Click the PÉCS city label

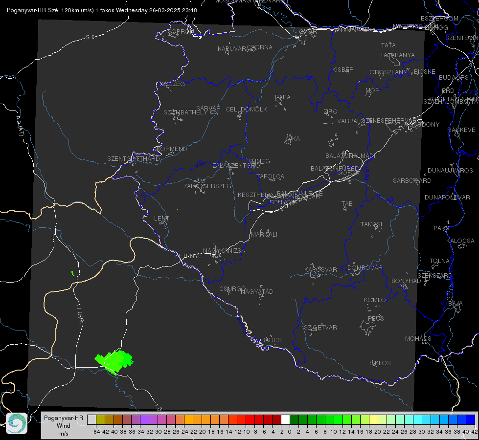375,318
